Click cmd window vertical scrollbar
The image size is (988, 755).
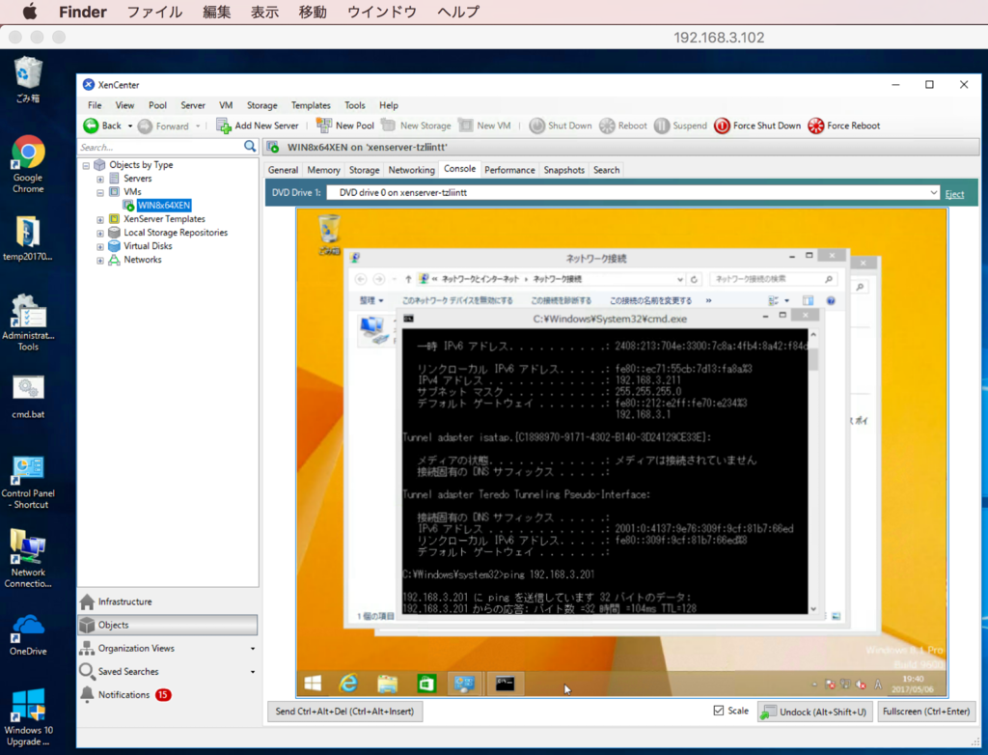click(812, 470)
